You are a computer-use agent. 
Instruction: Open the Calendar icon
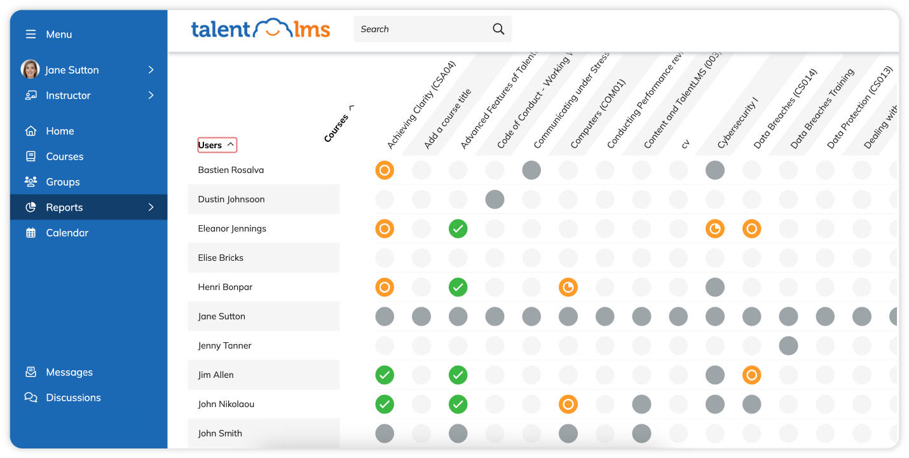30,232
